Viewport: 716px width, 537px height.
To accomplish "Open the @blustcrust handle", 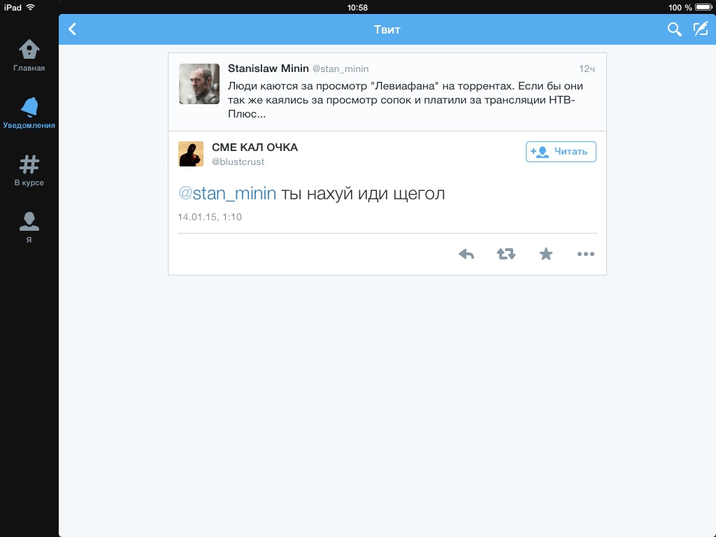I will click(x=238, y=162).
